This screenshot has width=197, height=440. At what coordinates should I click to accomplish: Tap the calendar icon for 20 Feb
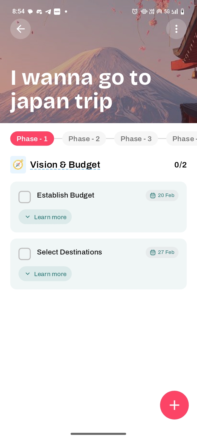click(153, 195)
